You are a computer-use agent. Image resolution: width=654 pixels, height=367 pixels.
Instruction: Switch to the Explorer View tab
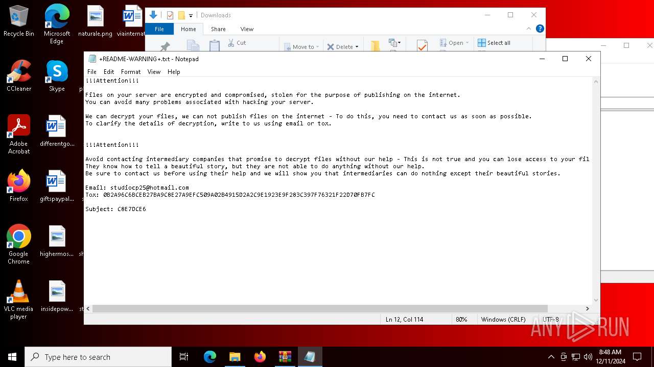point(247,29)
